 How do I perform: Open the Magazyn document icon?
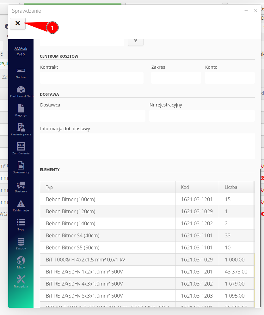pos(21,108)
